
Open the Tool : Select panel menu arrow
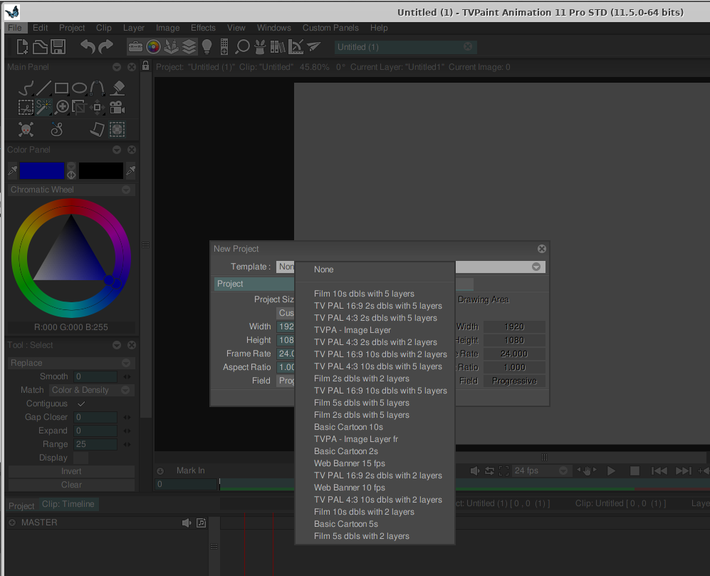click(x=117, y=345)
